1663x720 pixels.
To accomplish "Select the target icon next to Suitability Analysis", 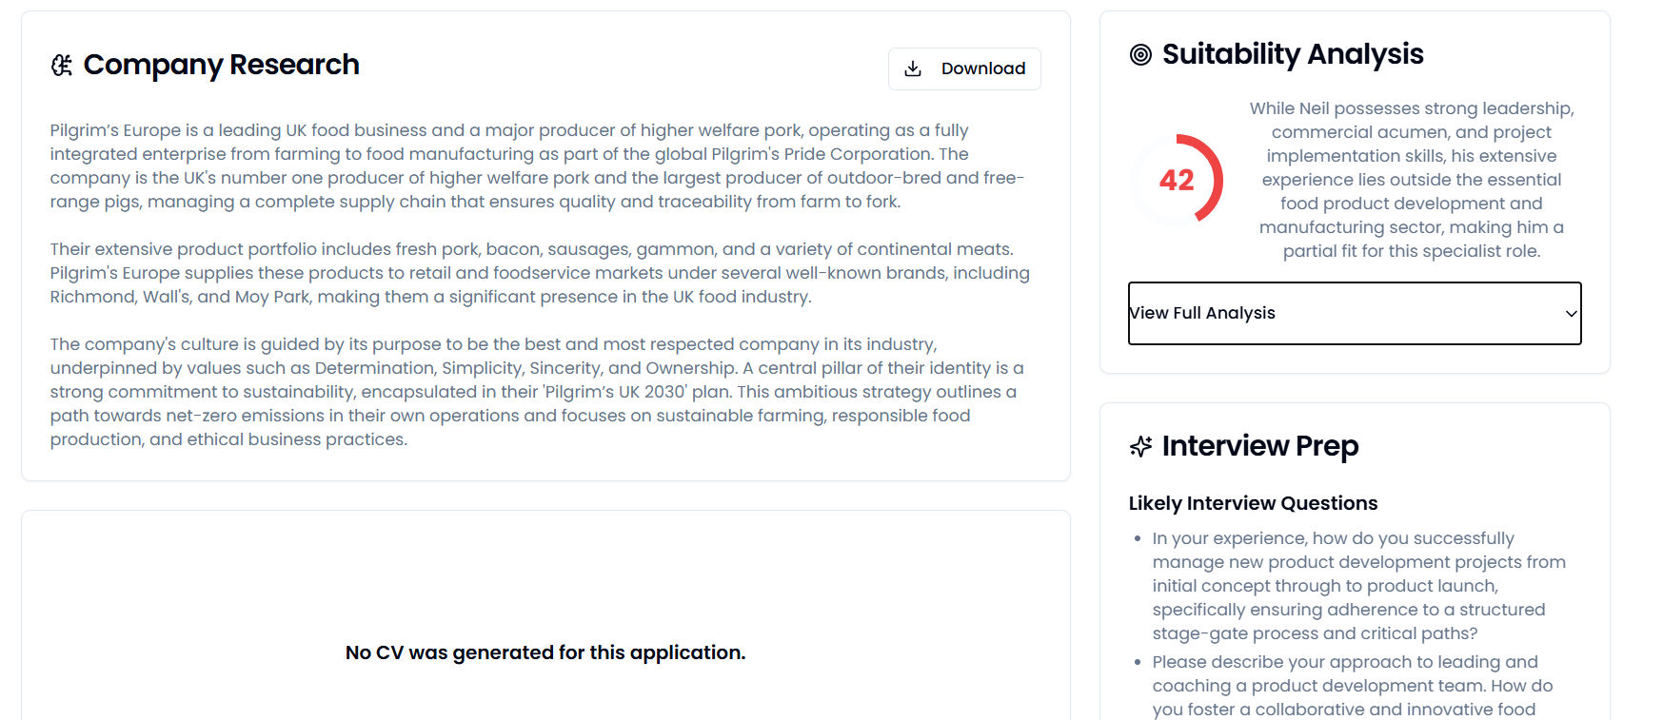I will point(1138,54).
